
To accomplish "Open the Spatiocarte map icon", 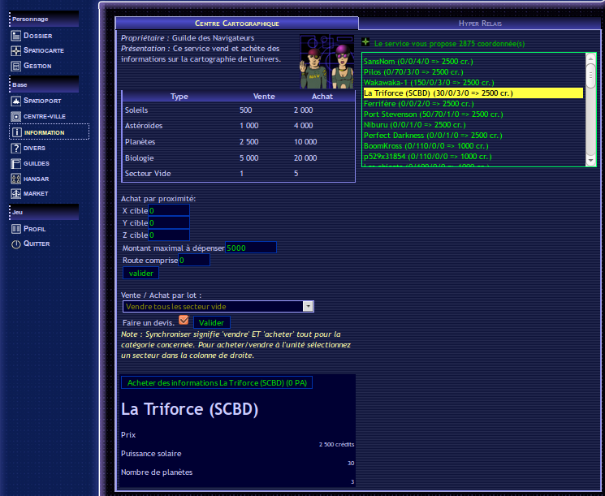I will [x=15, y=50].
